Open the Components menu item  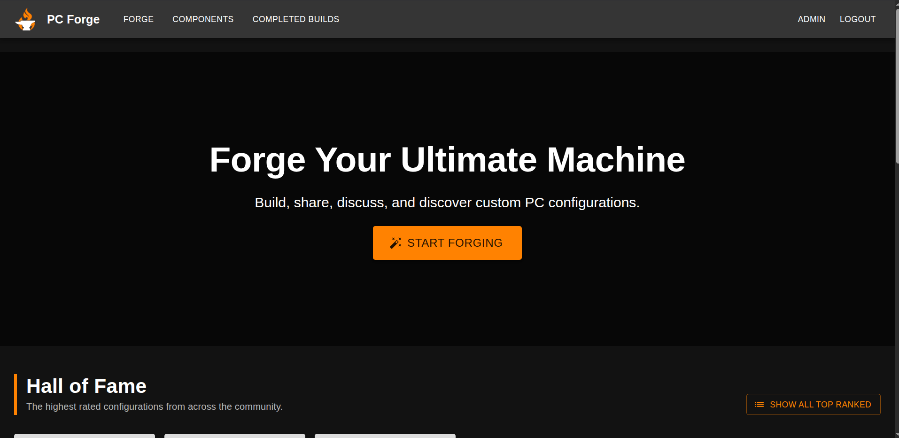(x=203, y=19)
